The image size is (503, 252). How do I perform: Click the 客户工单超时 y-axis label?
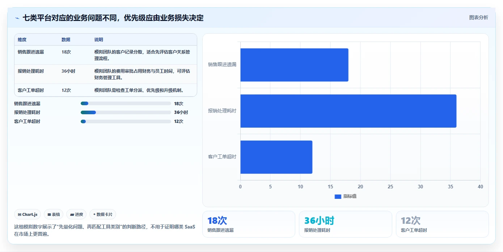tap(222, 157)
